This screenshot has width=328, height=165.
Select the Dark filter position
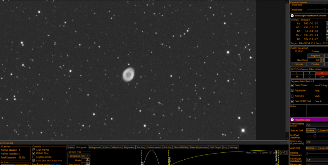click(x=322, y=77)
